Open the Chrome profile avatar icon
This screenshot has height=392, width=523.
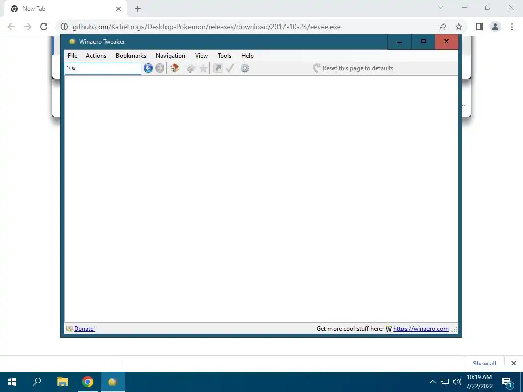(x=495, y=27)
